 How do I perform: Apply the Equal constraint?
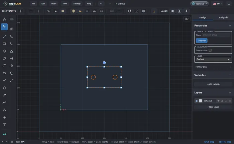63,11
